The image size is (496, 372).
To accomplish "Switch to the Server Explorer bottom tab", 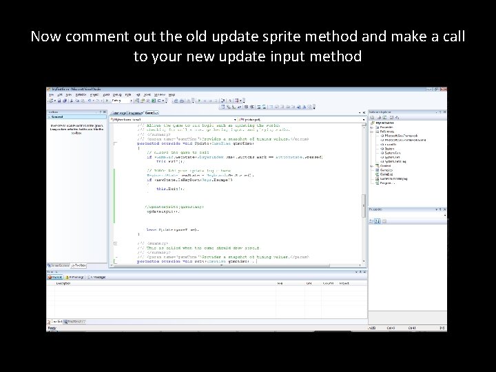I will 59,265.
